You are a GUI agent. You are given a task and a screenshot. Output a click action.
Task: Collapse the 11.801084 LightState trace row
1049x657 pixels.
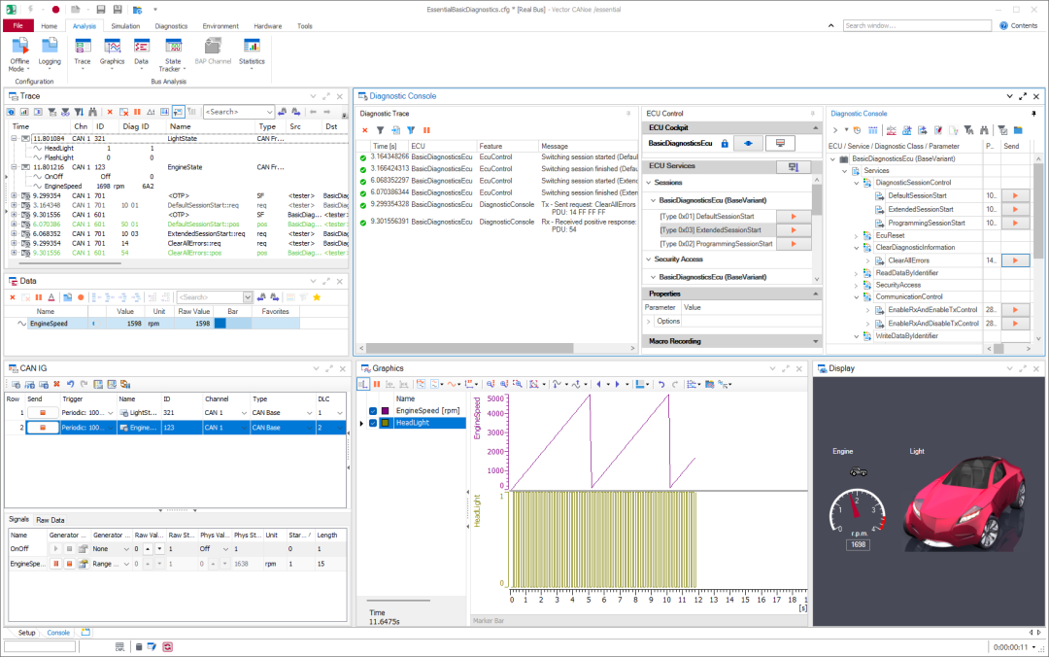(14, 139)
